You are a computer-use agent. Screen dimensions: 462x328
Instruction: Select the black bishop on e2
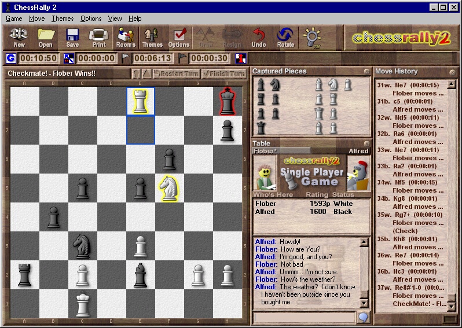click(x=141, y=274)
